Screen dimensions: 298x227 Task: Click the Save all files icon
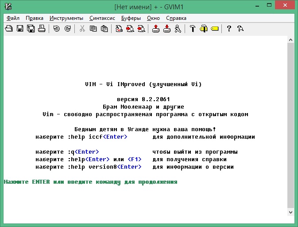[x=31, y=29]
